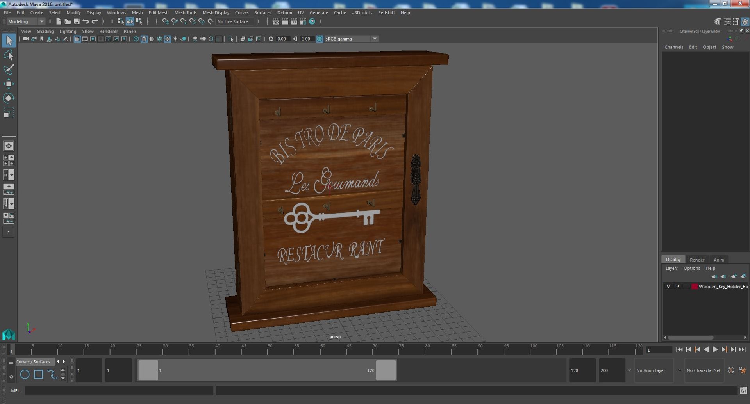The width and height of the screenshot is (750, 404).
Task: Click the Save Scene icon
Action: (77, 21)
